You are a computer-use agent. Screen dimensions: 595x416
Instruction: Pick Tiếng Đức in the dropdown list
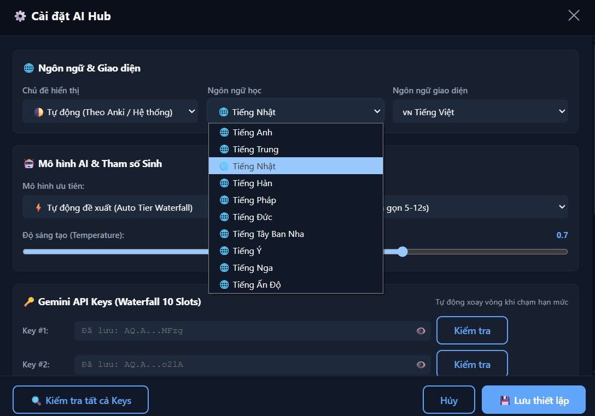296,217
